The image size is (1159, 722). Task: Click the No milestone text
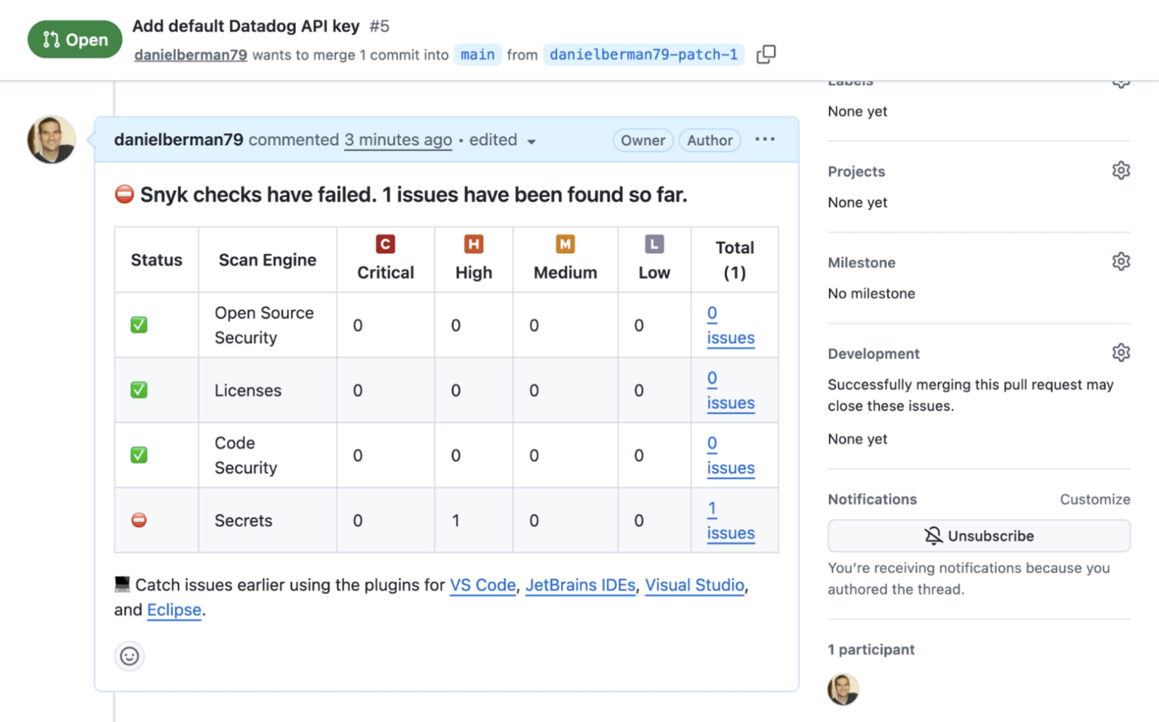point(872,293)
